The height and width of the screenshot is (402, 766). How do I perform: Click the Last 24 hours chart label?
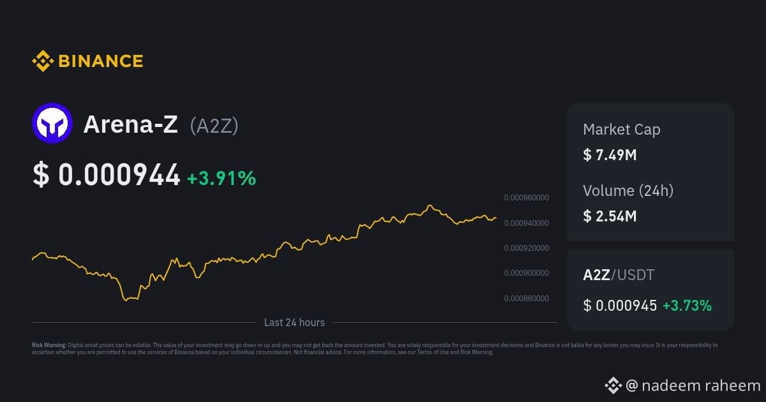tap(294, 322)
